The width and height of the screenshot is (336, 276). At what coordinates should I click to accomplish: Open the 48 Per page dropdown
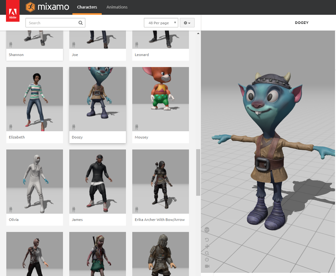click(161, 23)
